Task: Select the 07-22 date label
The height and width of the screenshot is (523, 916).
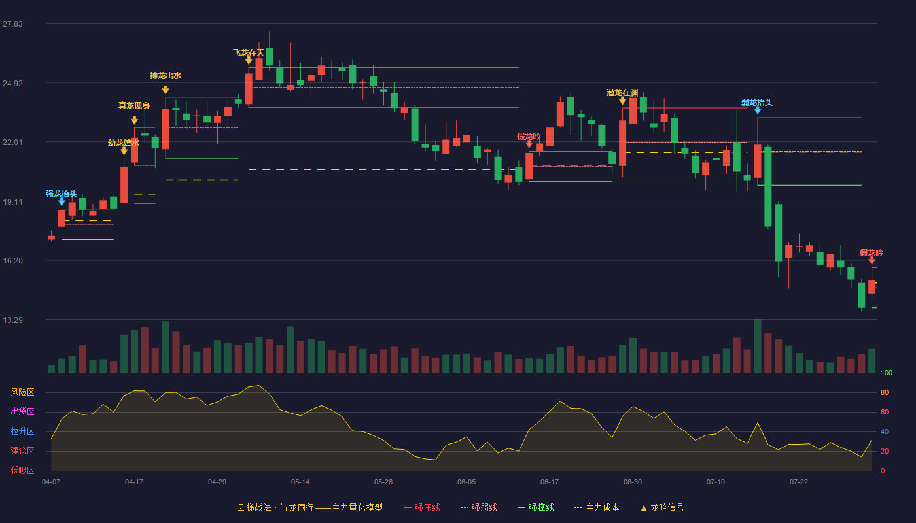Action: 799,482
